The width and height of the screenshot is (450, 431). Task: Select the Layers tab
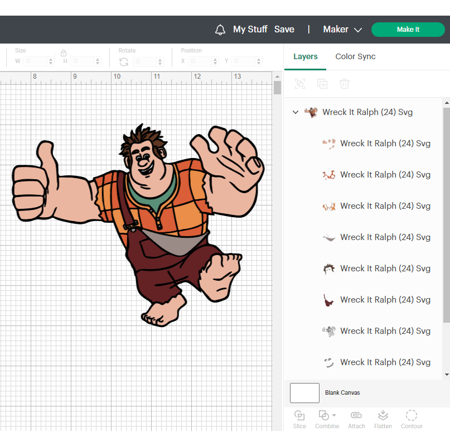coord(306,56)
